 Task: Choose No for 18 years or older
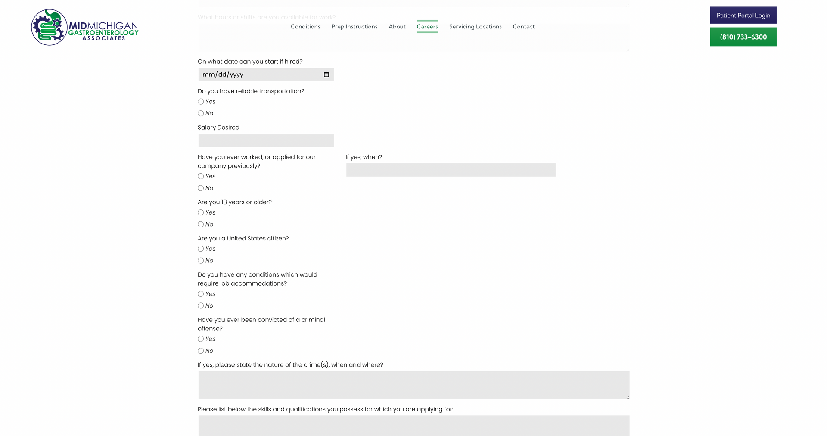point(201,224)
